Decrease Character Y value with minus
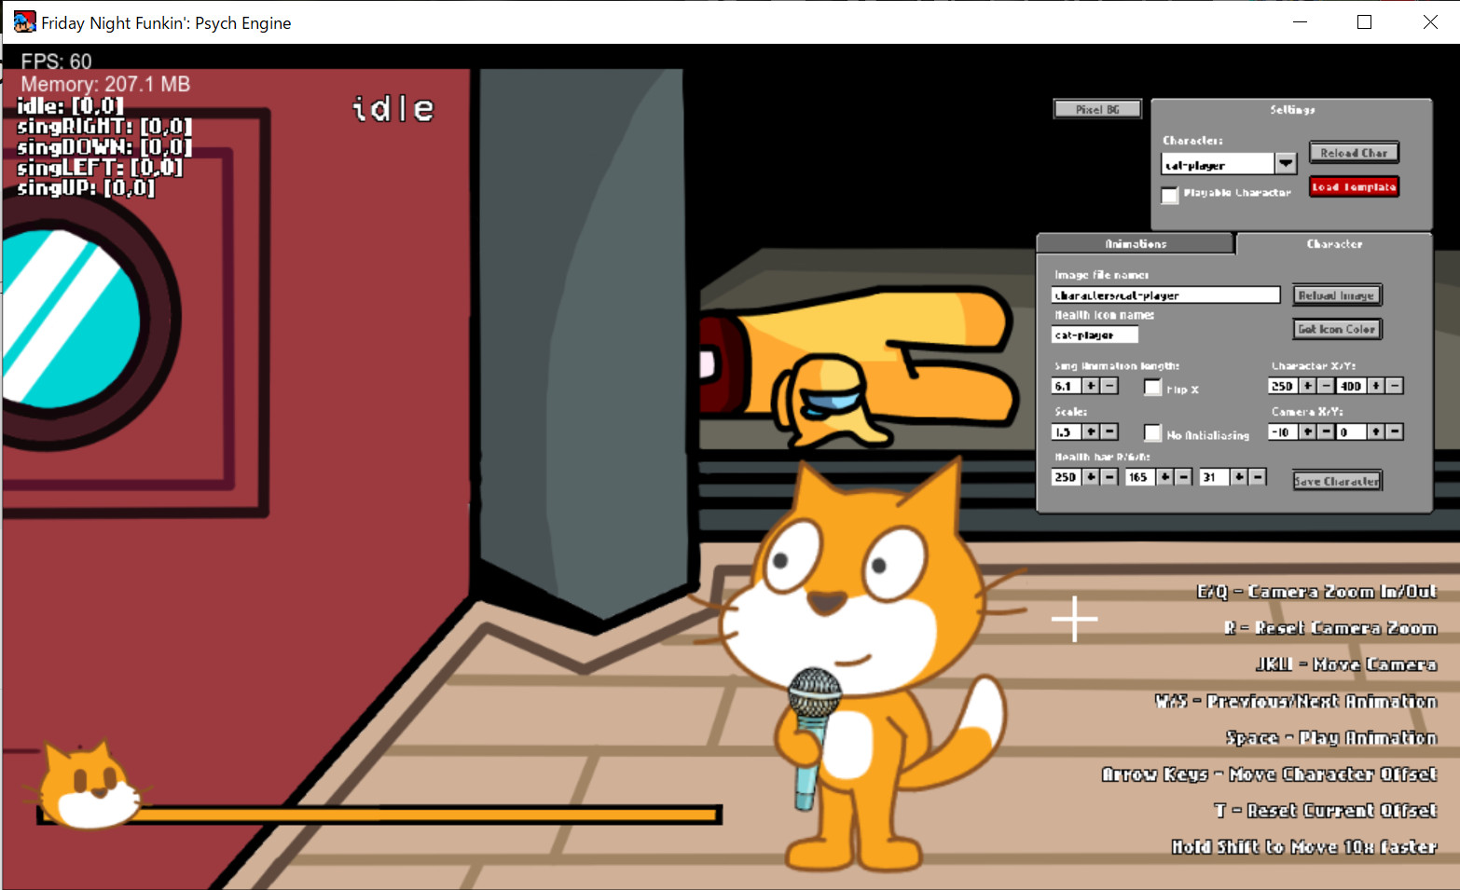This screenshot has width=1460, height=890. tap(1395, 386)
